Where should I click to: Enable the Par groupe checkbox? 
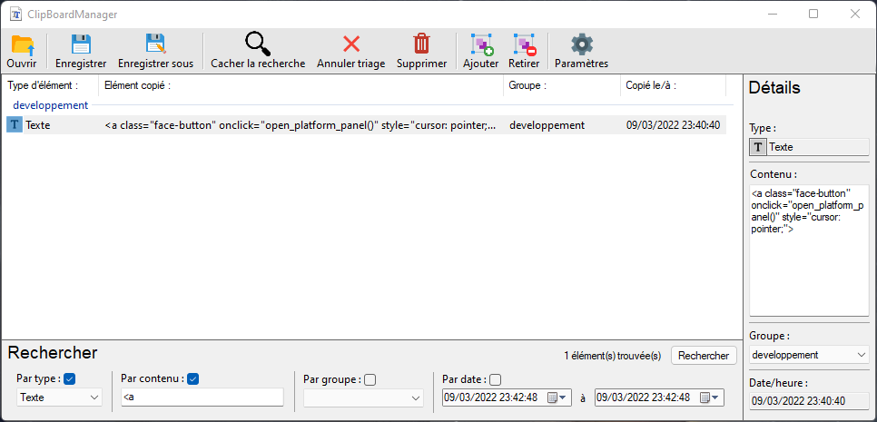(x=370, y=379)
